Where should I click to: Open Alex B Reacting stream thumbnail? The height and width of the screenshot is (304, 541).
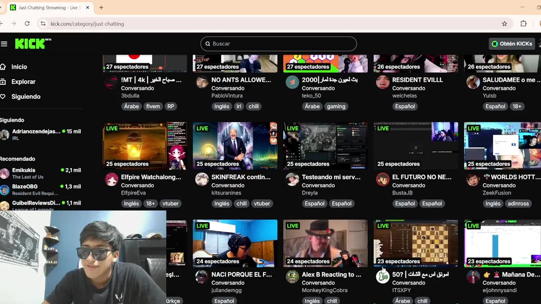pyautogui.click(x=325, y=243)
